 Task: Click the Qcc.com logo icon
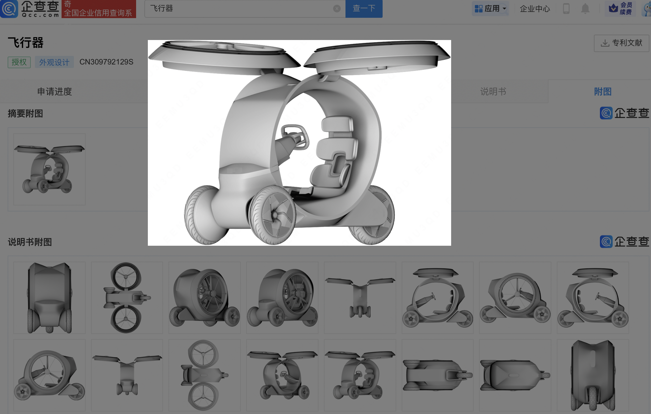click(9, 9)
